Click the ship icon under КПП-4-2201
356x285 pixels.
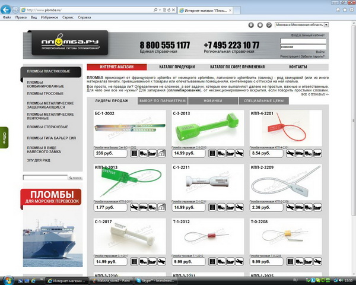pos(317,153)
